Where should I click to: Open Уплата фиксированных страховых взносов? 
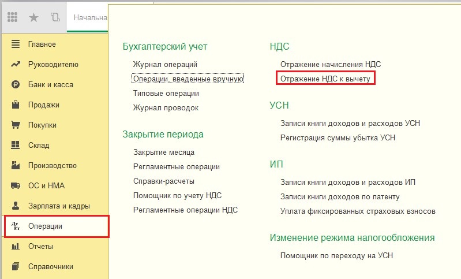point(358,211)
